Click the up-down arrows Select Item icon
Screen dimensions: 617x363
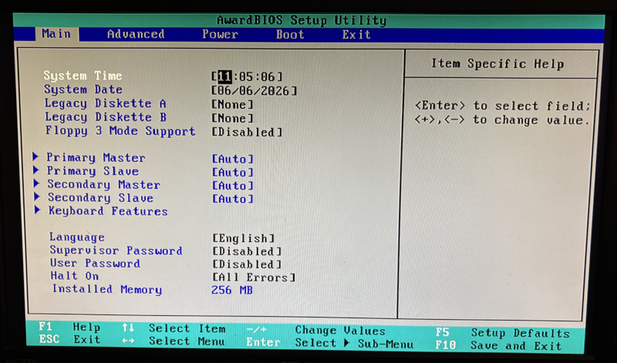[128, 328]
